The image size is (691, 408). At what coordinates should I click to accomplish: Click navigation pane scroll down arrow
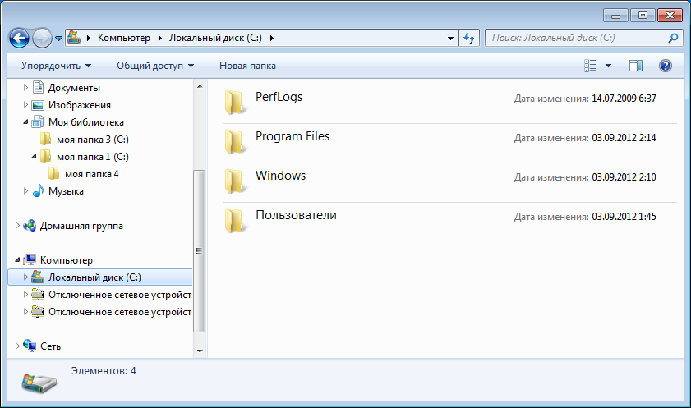(x=200, y=351)
